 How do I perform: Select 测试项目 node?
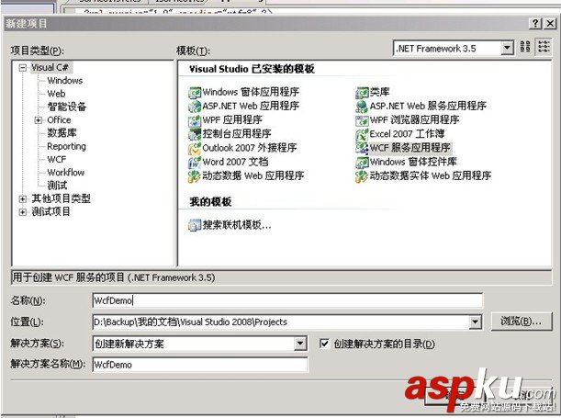[x=50, y=212]
